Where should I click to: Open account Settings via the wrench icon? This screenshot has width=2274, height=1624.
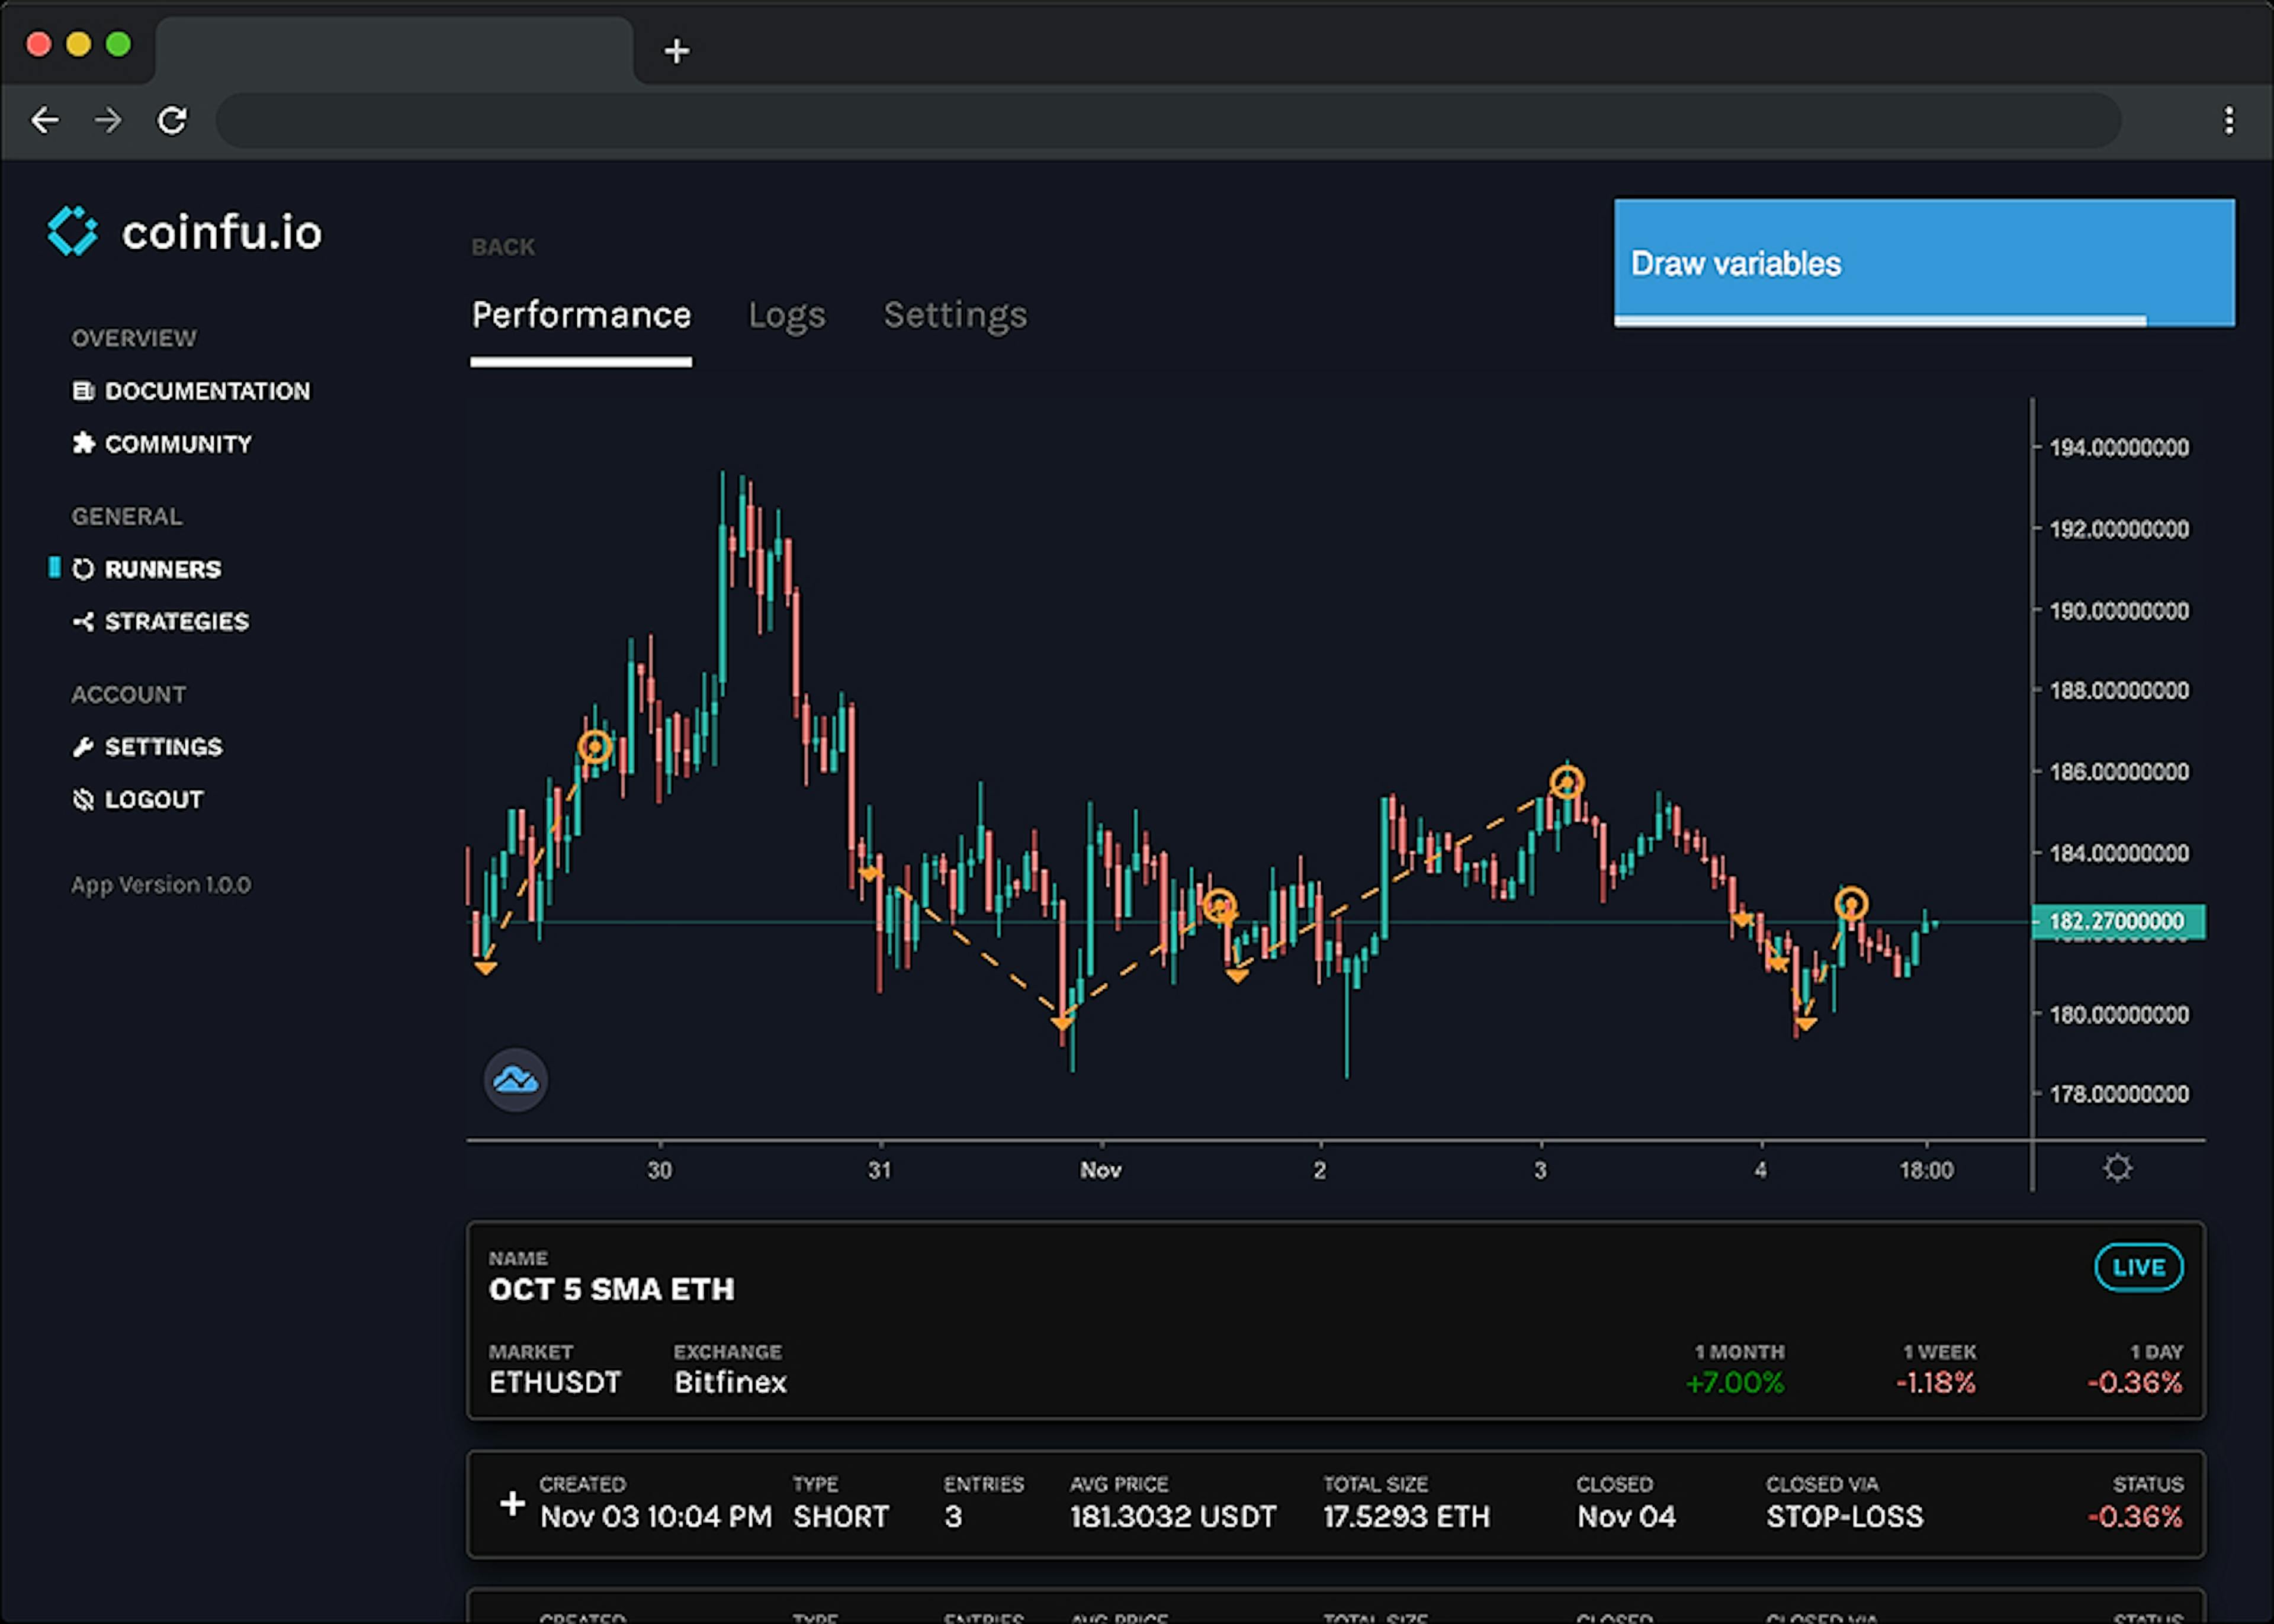coord(84,746)
